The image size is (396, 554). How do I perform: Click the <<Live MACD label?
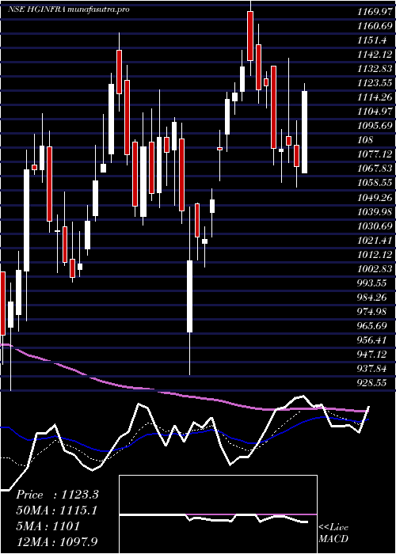click(x=333, y=533)
